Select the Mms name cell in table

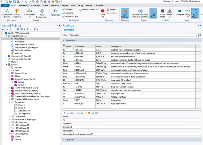point(68,63)
